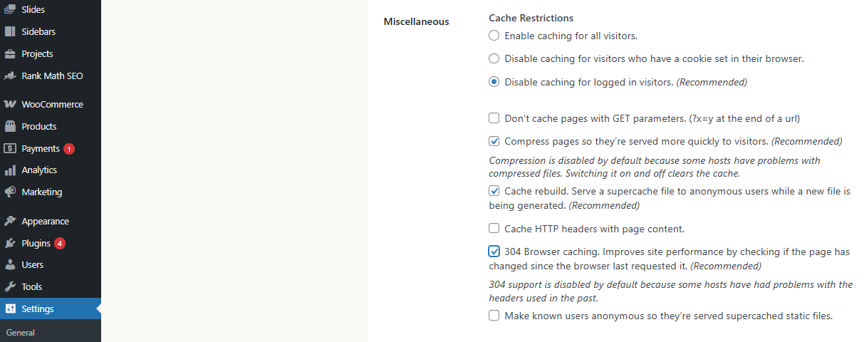Click the Analytics bar chart icon
This screenshot has width=864, height=342.
(10, 170)
